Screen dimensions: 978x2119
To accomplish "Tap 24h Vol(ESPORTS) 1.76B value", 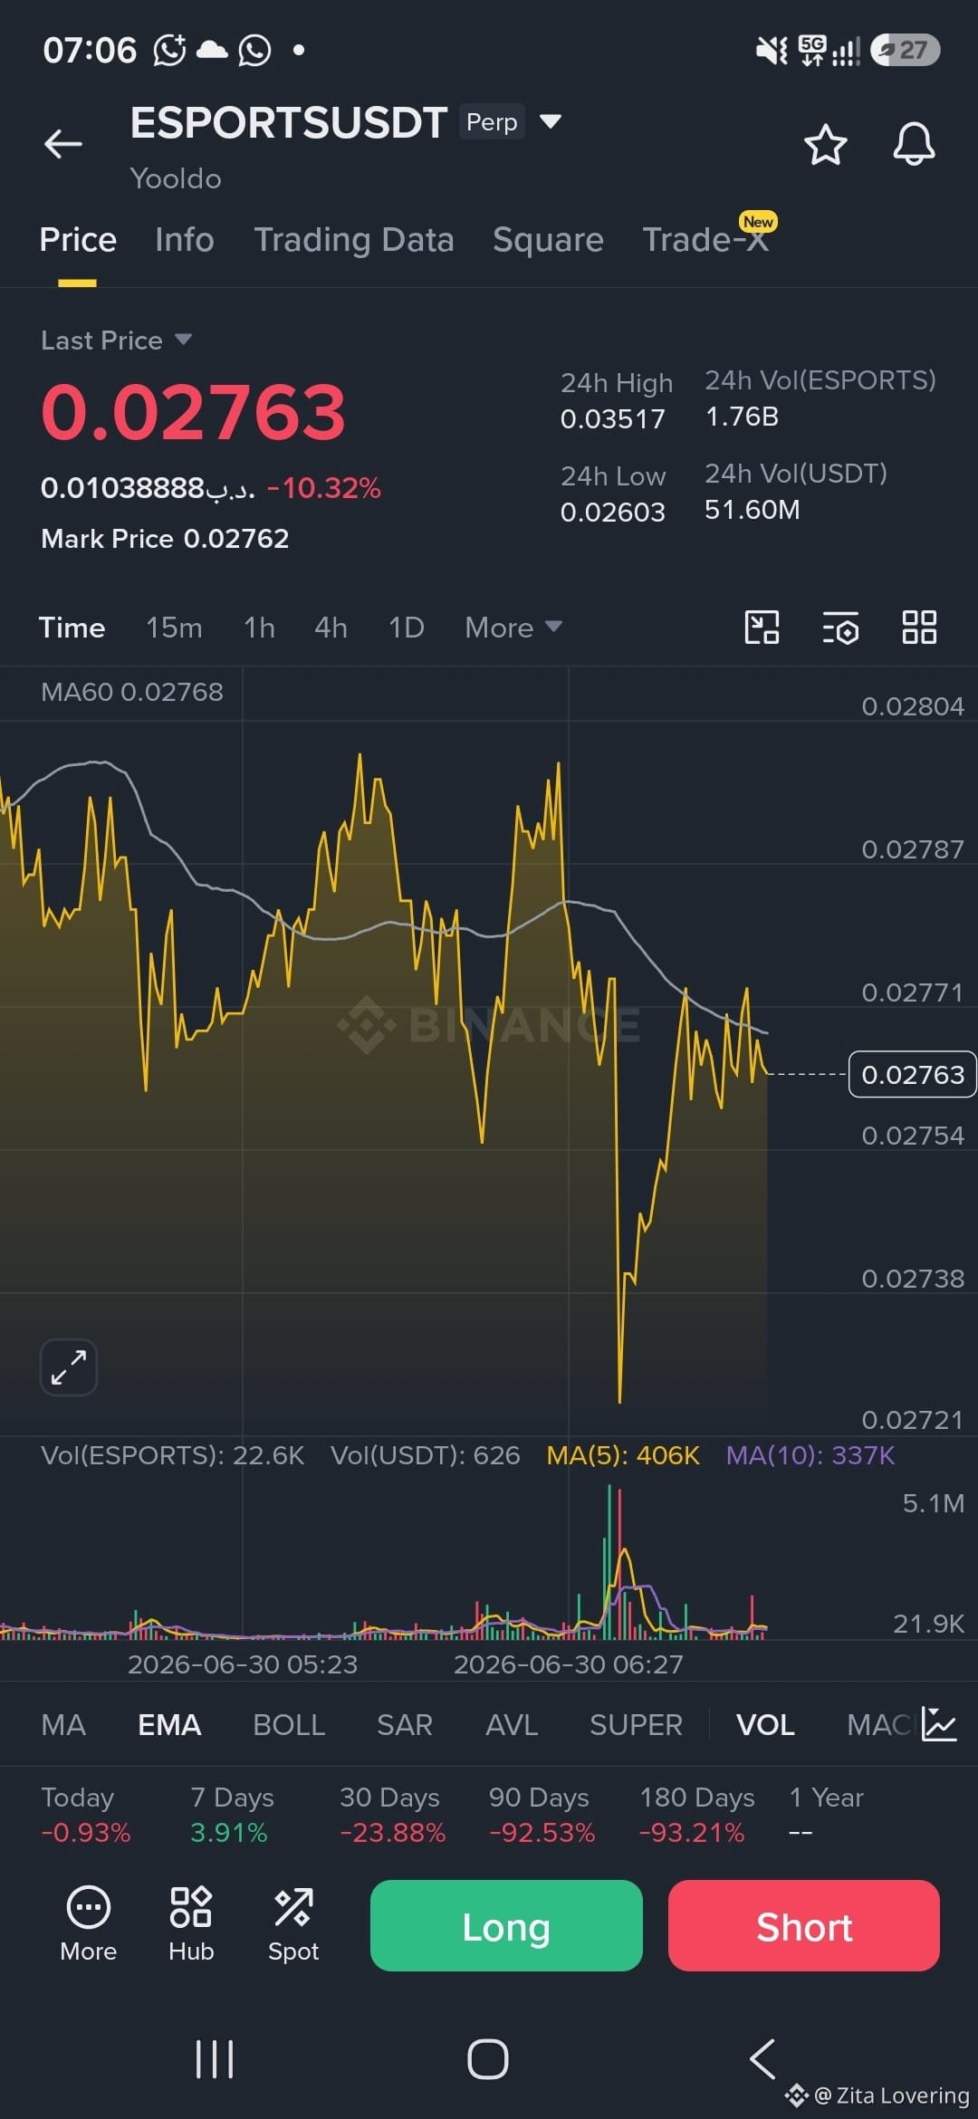I will pos(742,417).
